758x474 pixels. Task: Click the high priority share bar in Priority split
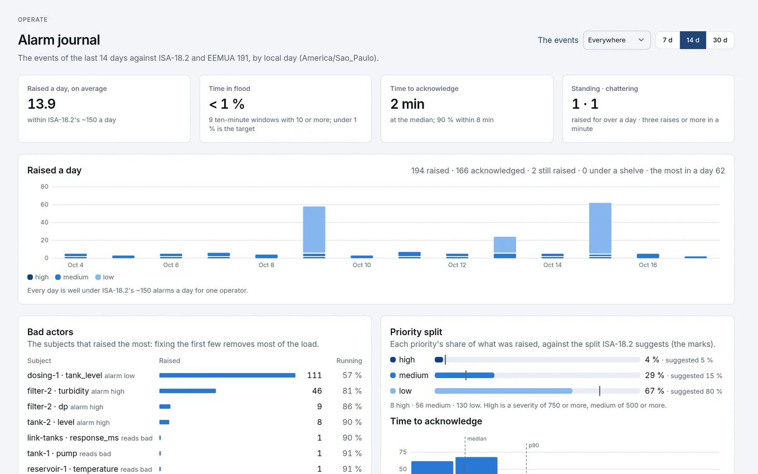point(537,360)
